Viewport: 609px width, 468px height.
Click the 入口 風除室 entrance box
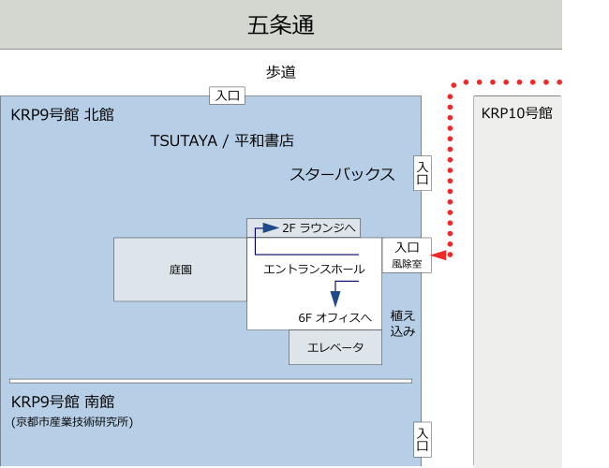[x=407, y=256]
